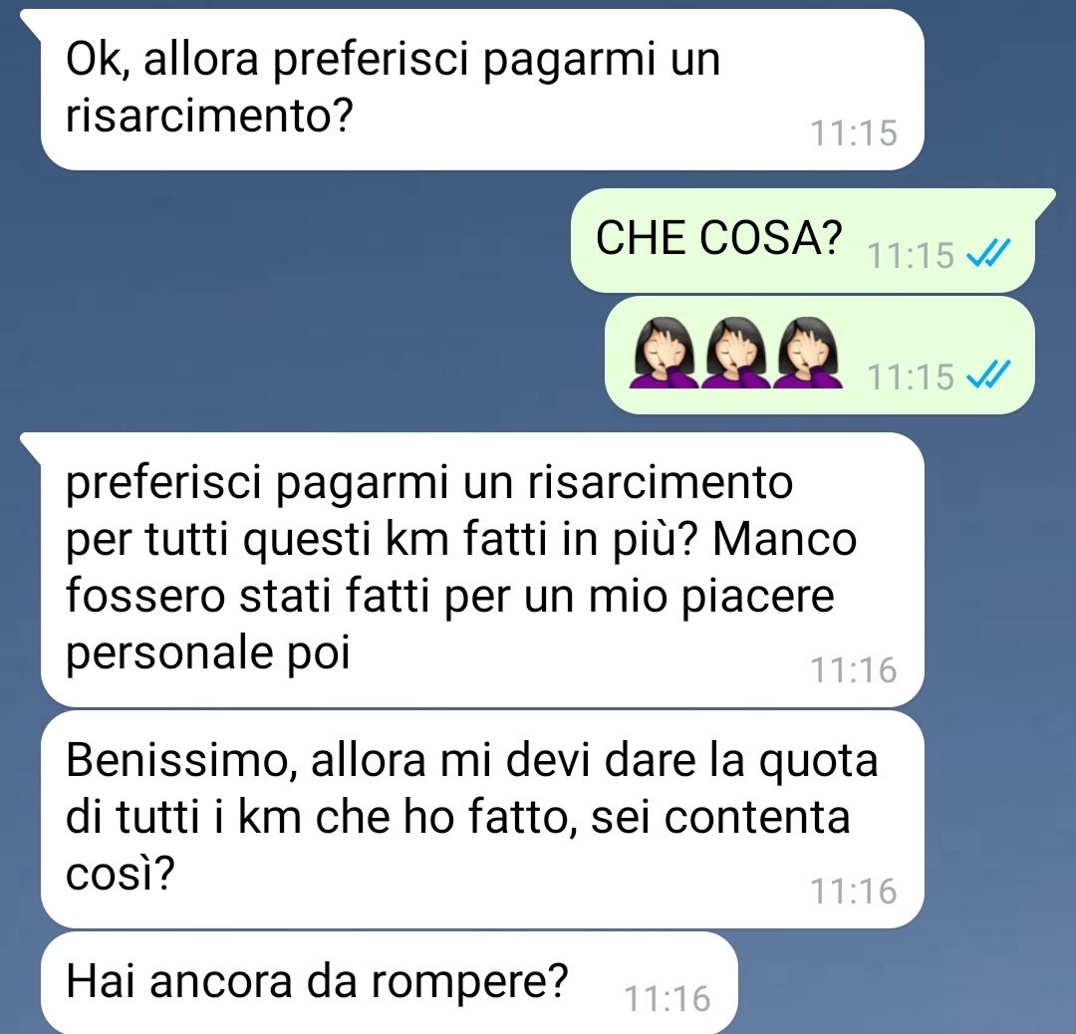1076x1034 pixels.
Task: Tap blue read ticks on emoji message
Action: click(x=987, y=375)
